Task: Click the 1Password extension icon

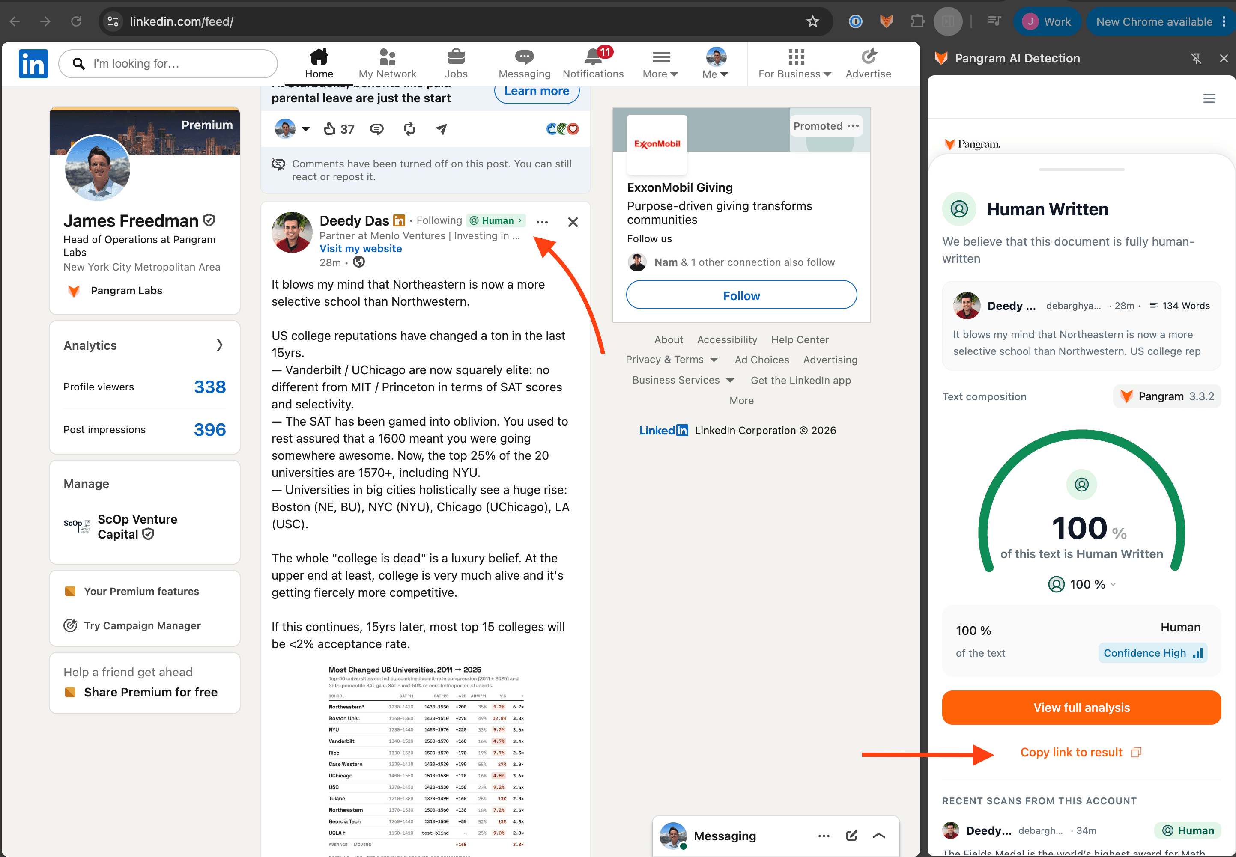Action: (x=855, y=21)
